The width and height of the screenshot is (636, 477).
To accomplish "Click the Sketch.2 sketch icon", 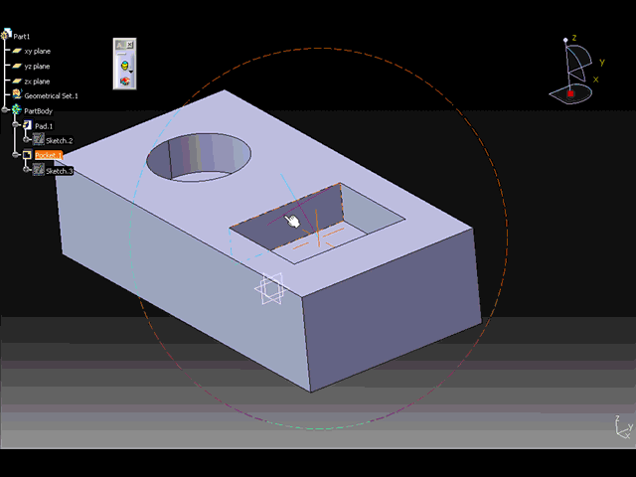I will 39,139.
